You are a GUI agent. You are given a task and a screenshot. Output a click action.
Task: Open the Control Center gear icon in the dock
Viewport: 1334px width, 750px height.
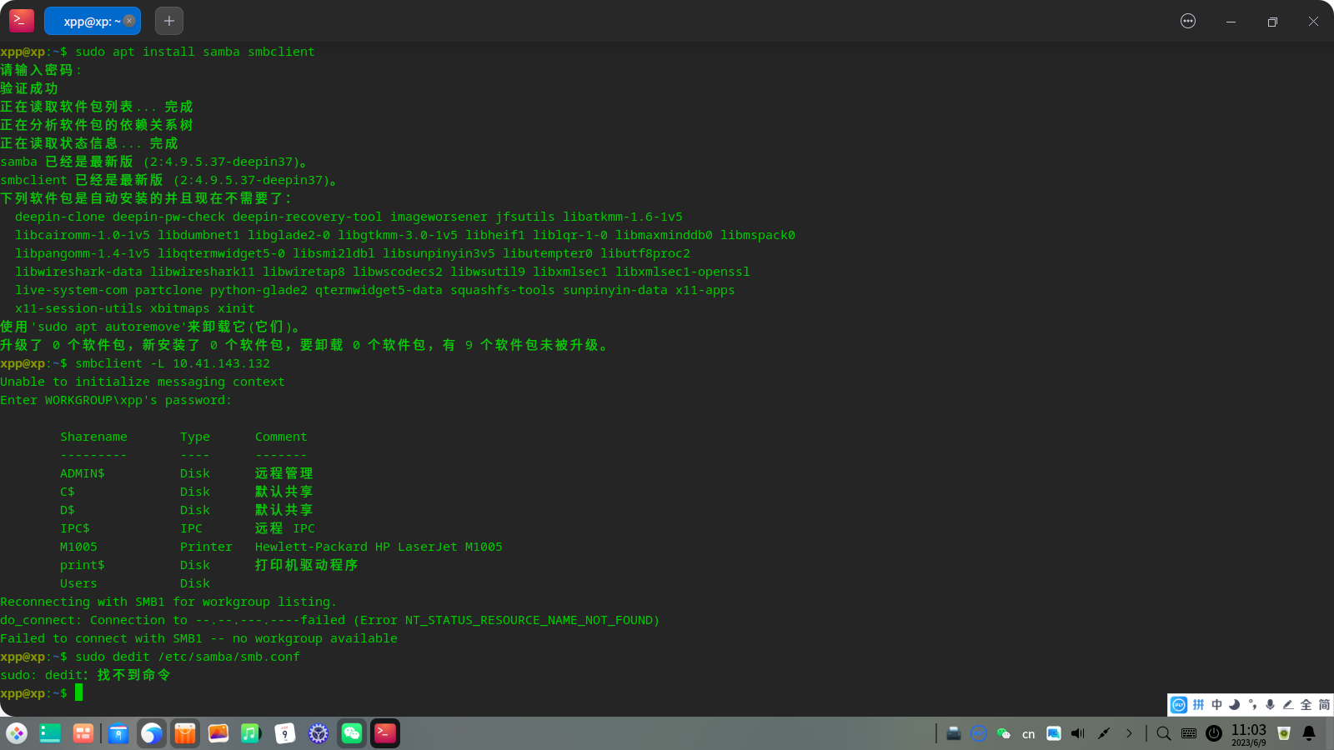tap(318, 733)
